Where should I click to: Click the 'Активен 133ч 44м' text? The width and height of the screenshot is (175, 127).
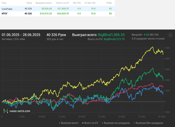13,39
